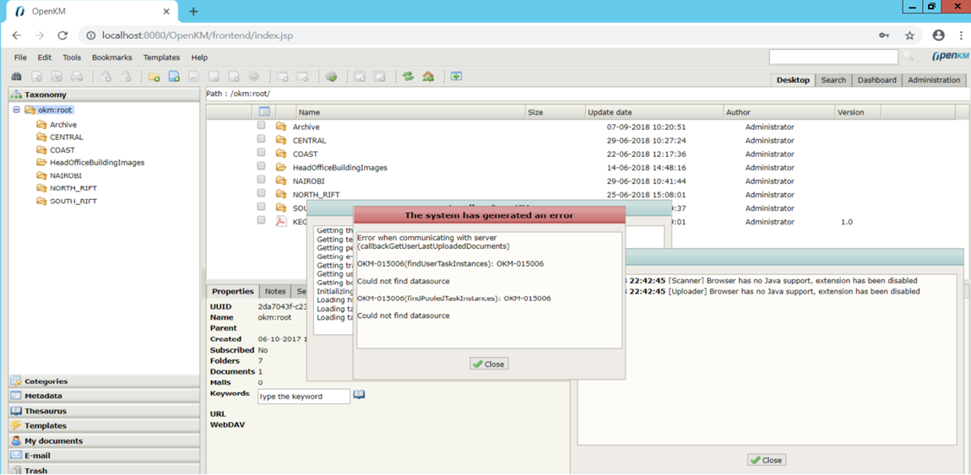Click the binoculars find icon in toolbar
Screen dimensions: 971x475
[16, 77]
